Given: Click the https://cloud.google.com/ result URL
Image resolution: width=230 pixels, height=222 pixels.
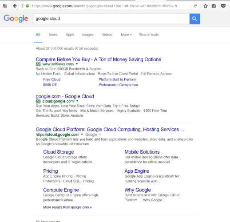Looking at the screenshot, I should 57,135.
